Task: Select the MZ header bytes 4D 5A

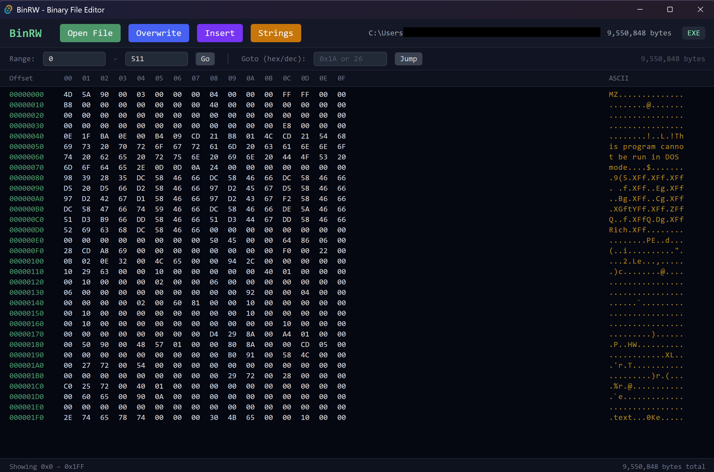Action: 77,94
